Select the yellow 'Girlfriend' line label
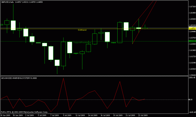This screenshot has height=117, width=196. tap(82, 30)
